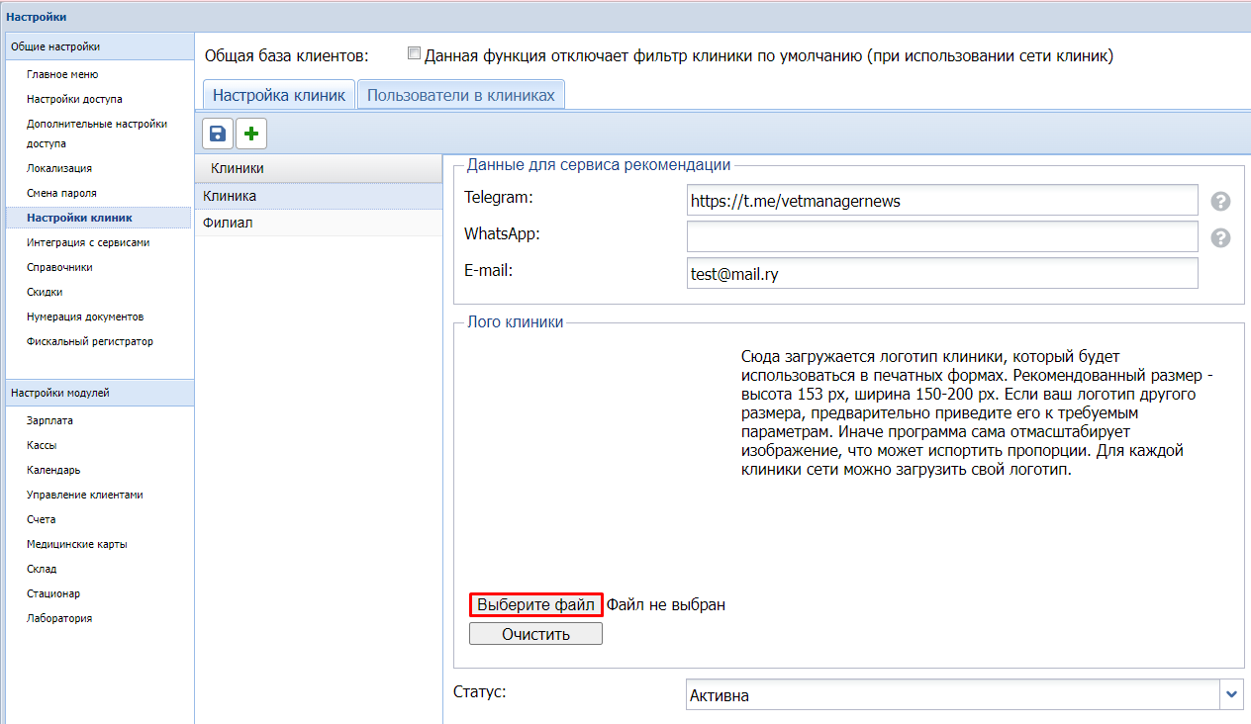Open Интеграция с сервисами settings
This screenshot has height=724, width=1251.
click(x=88, y=242)
